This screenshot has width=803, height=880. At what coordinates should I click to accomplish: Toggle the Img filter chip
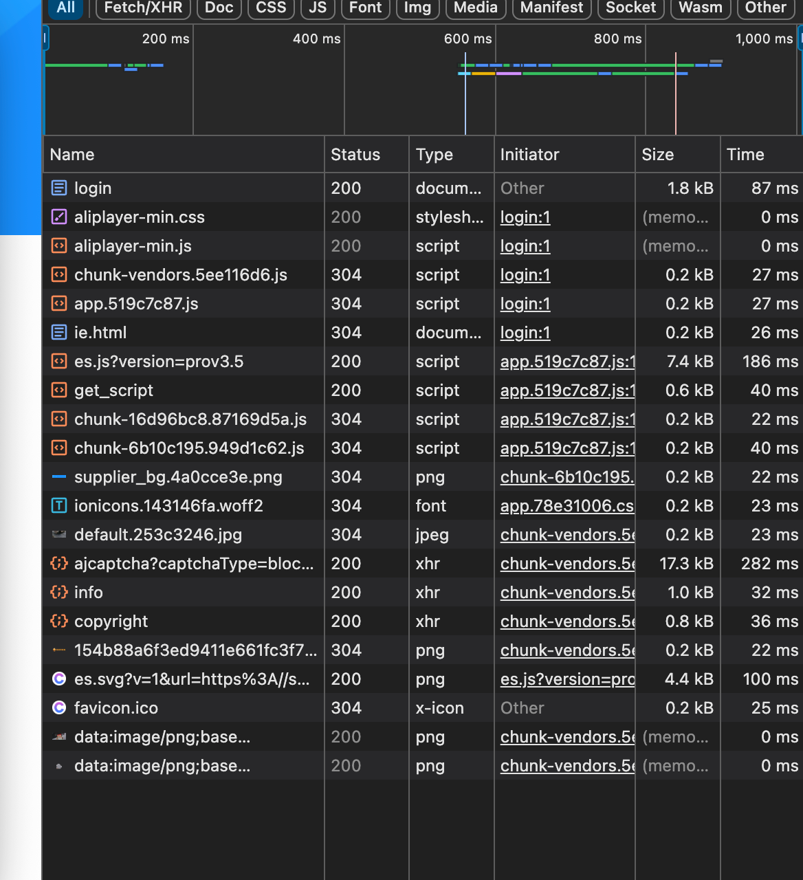click(417, 8)
